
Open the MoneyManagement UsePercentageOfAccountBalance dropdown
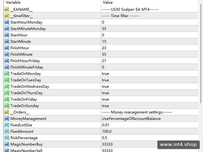point(149,119)
